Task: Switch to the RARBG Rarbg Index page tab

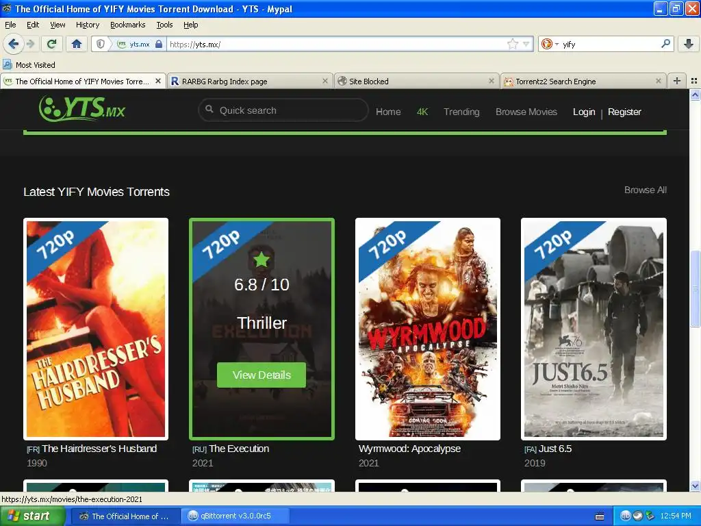Action: [x=251, y=81]
